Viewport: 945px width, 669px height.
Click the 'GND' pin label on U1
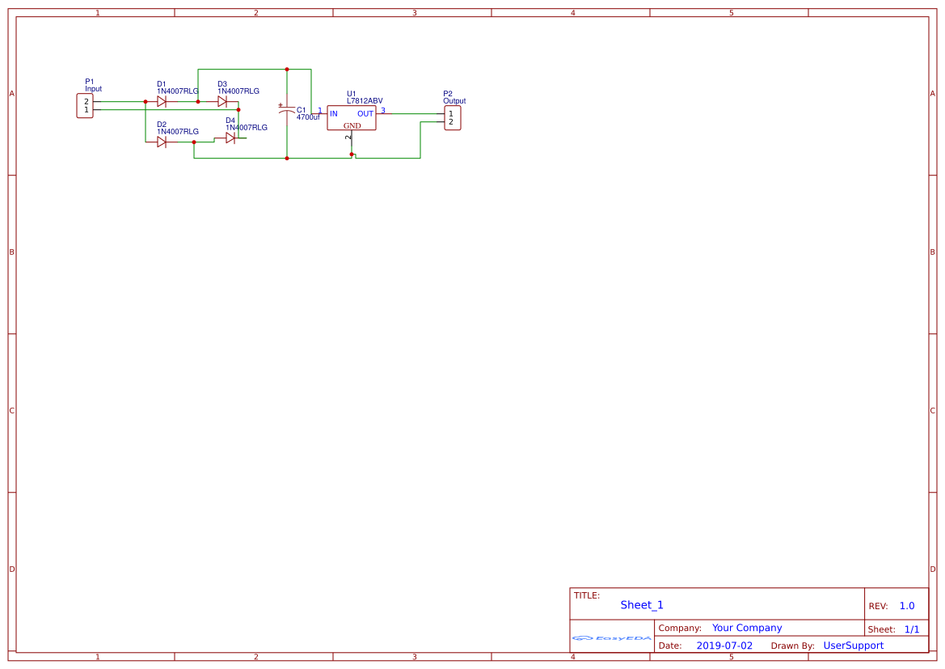352,126
